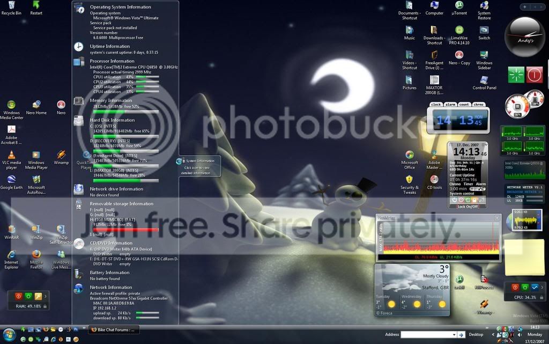Screen dimensions: 549x344
Task: Open the uTorrent desktop icon at top
Action: pos(459,8)
